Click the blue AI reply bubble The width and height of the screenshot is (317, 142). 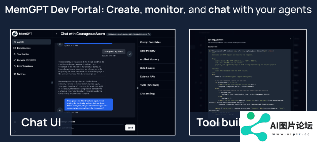point(88,104)
